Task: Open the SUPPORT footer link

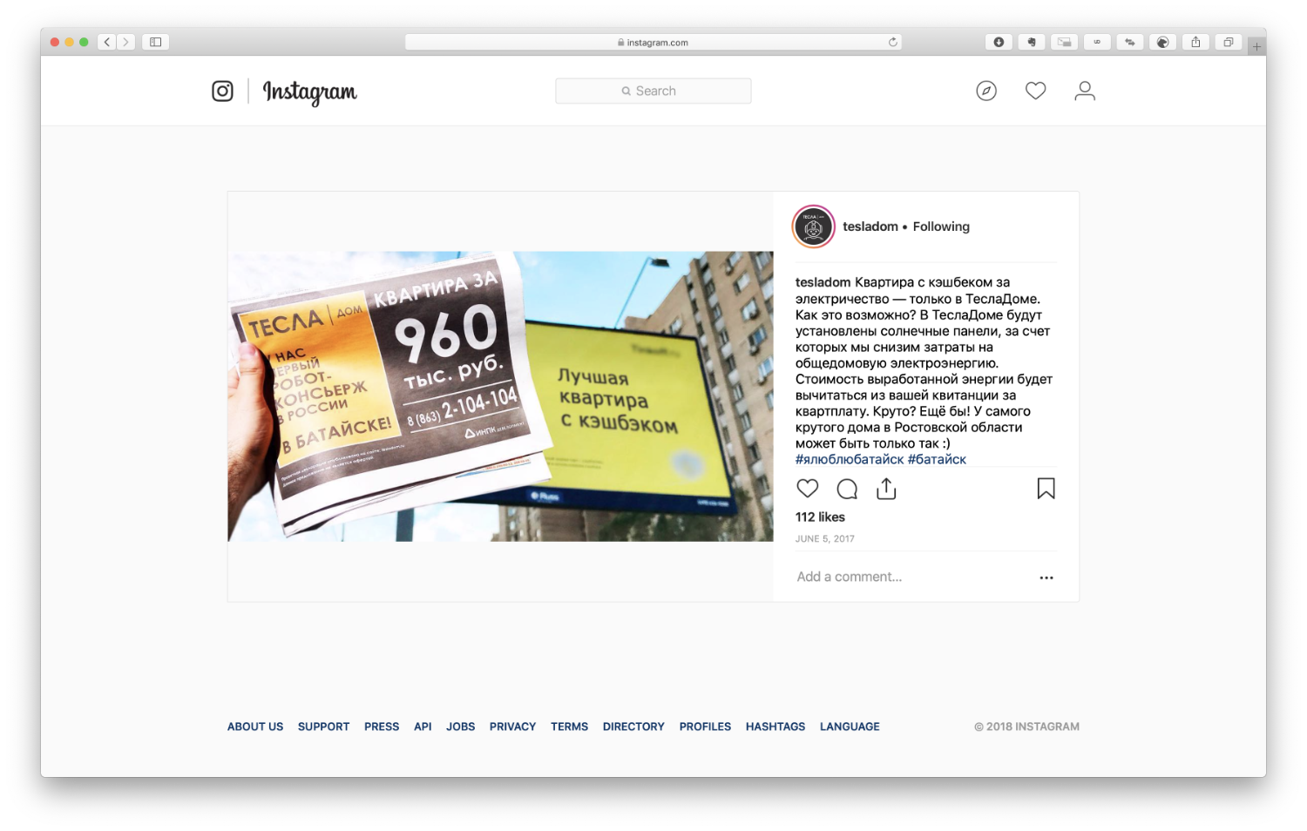Action: pos(323,726)
